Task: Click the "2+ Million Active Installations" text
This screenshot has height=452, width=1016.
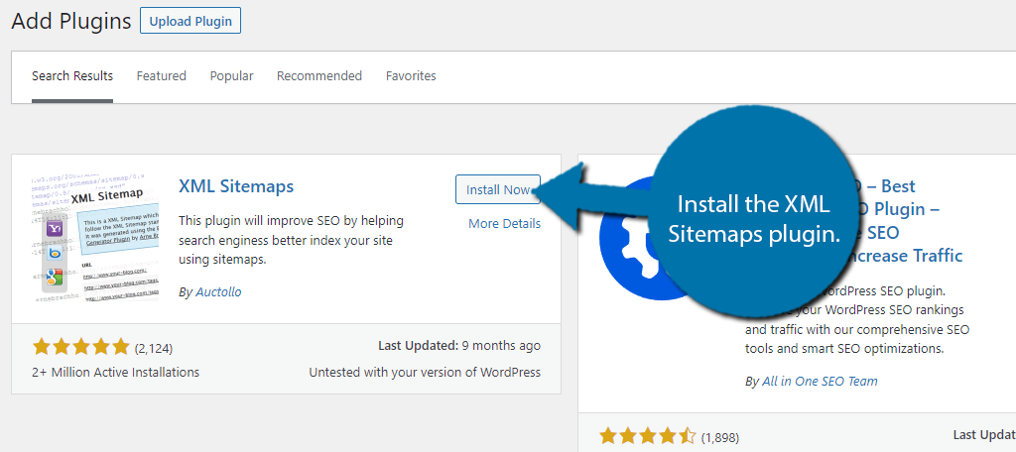Action: click(x=116, y=373)
